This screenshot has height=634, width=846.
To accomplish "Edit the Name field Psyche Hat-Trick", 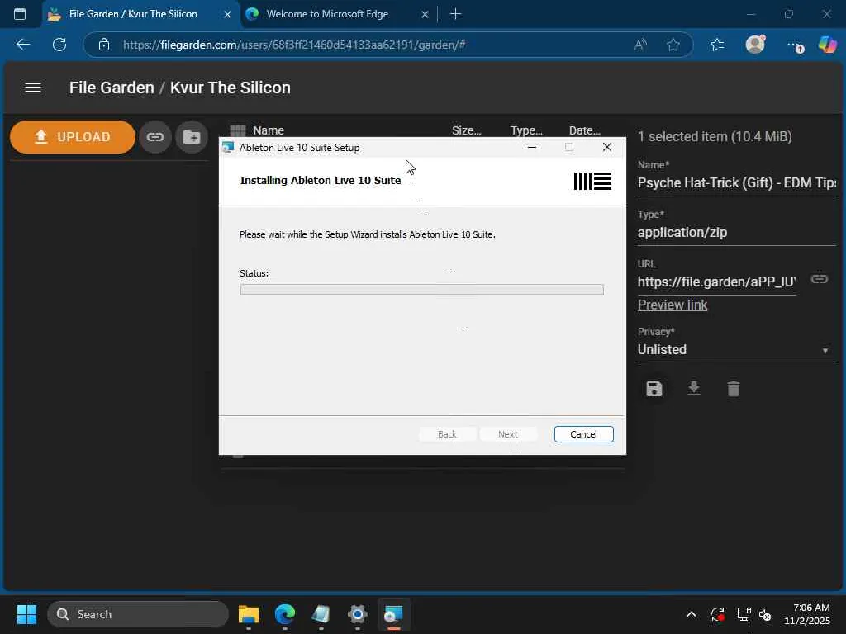I will coord(736,182).
